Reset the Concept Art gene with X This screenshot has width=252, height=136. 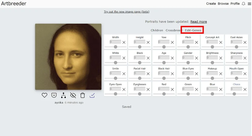[221, 42]
